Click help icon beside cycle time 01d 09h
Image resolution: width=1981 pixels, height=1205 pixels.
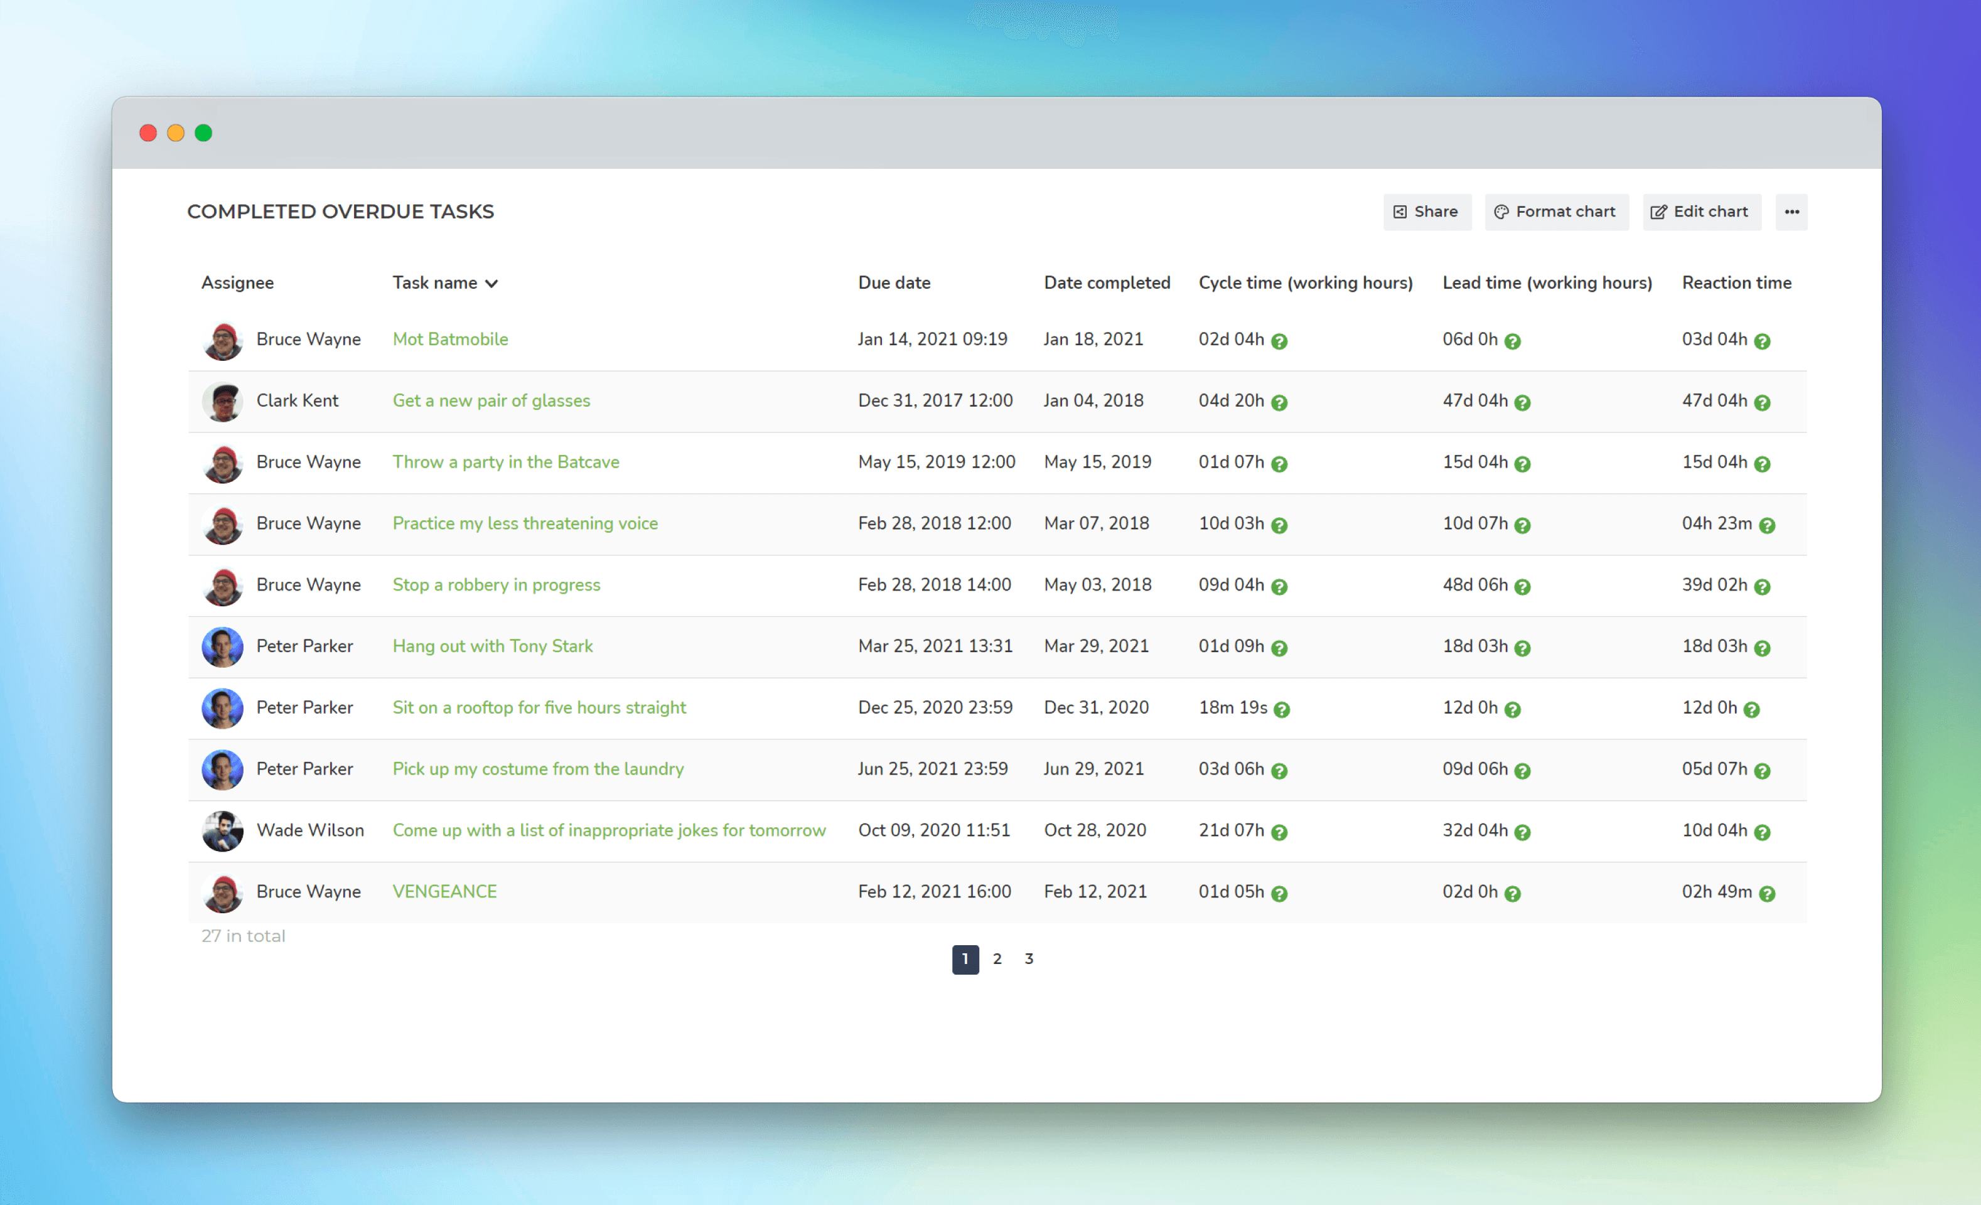pos(1279,649)
